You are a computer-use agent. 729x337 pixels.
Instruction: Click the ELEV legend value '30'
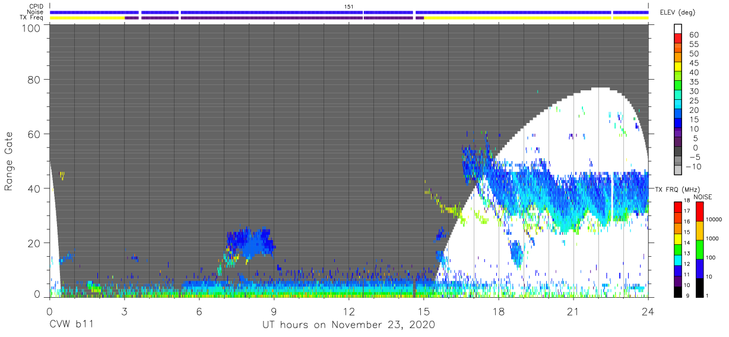tap(694, 91)
